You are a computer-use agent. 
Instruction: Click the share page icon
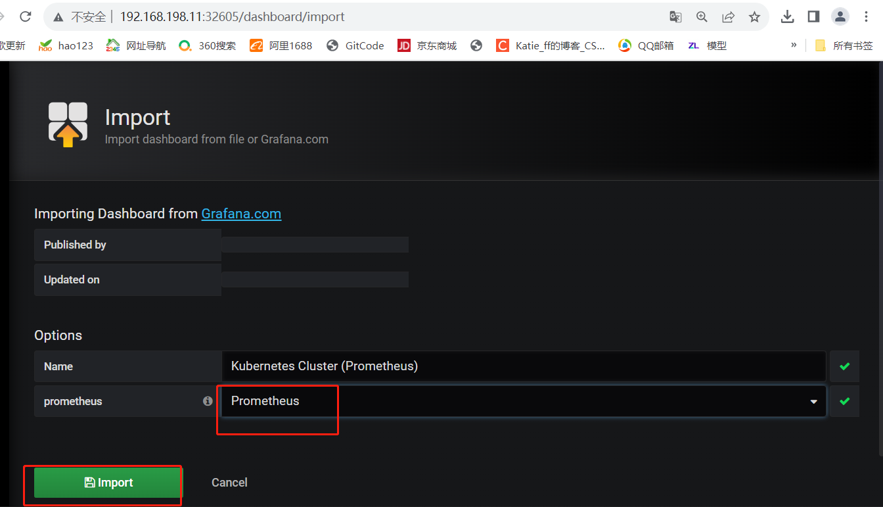pyautogui.click(x=728, y=16)
